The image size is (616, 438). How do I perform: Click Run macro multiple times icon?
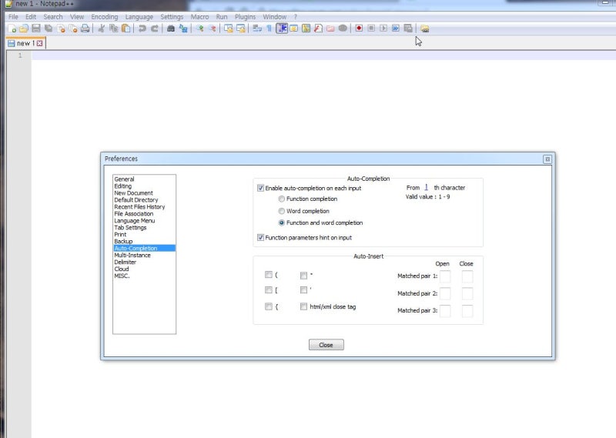396,28
